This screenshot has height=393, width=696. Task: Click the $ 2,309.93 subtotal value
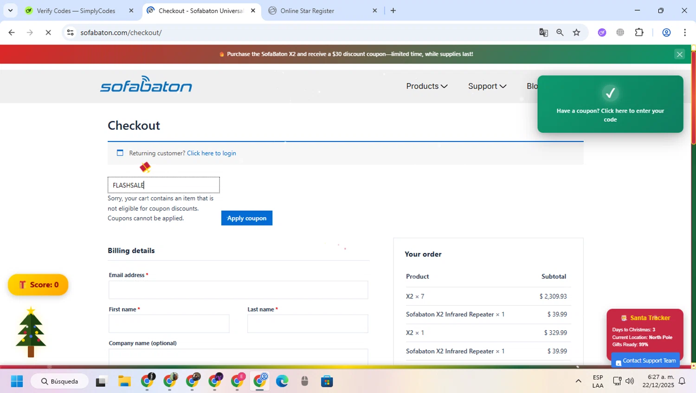point(553,296)
